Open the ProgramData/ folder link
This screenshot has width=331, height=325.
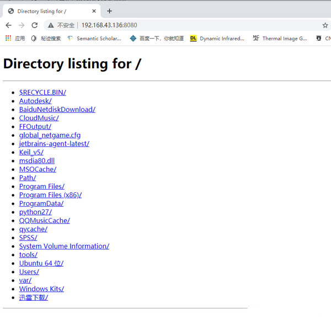pos(41,203)
